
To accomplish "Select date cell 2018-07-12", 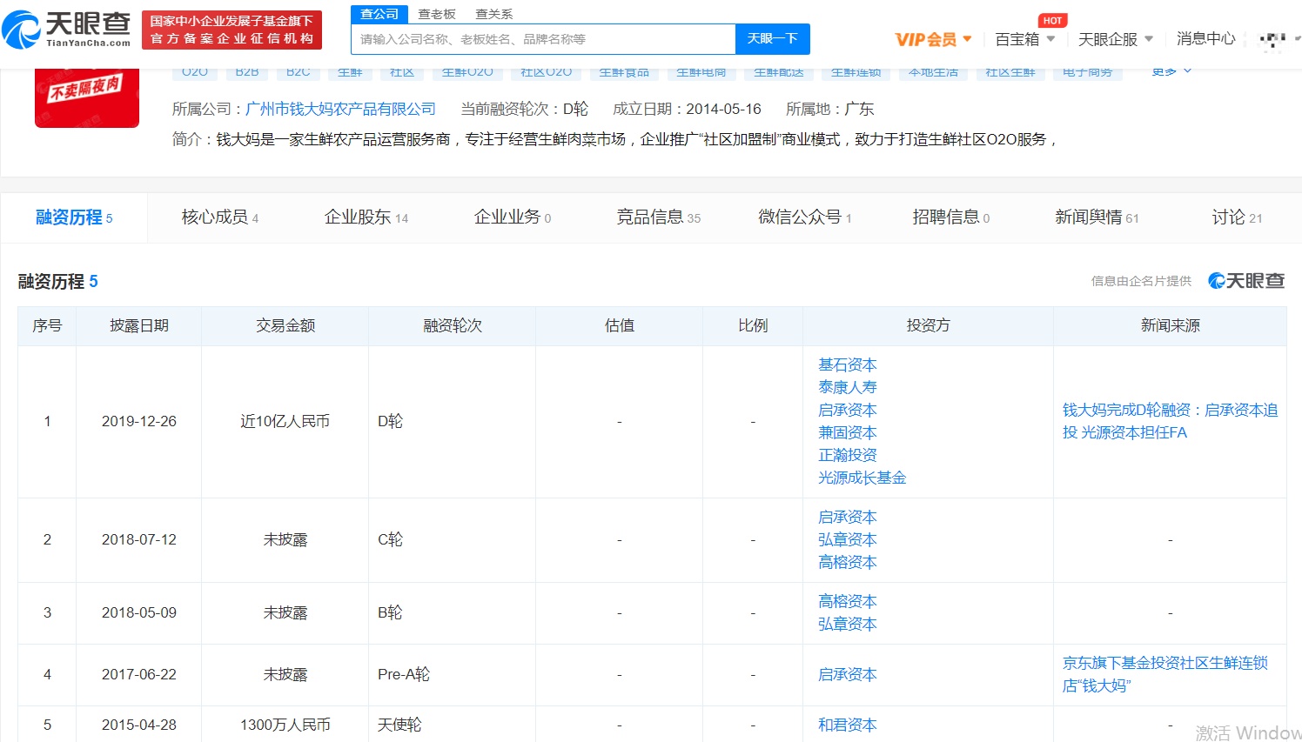I will 139,540.
